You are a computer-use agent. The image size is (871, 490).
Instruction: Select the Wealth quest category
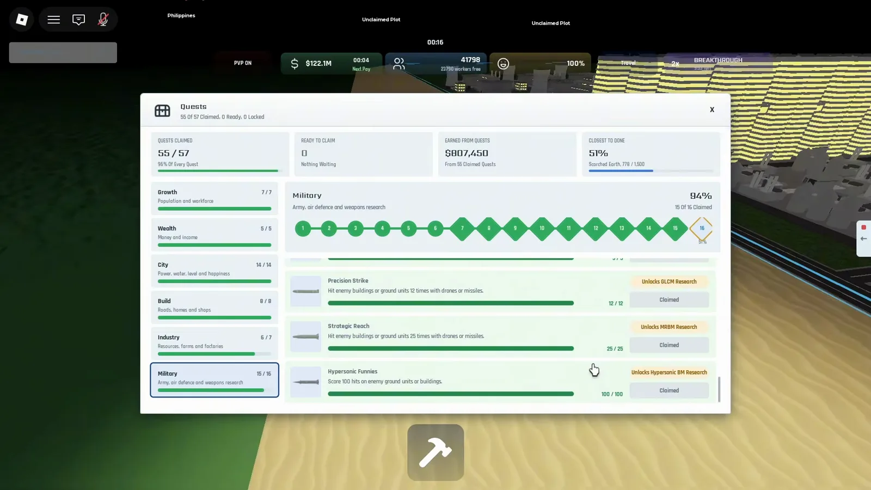[214, 235]
